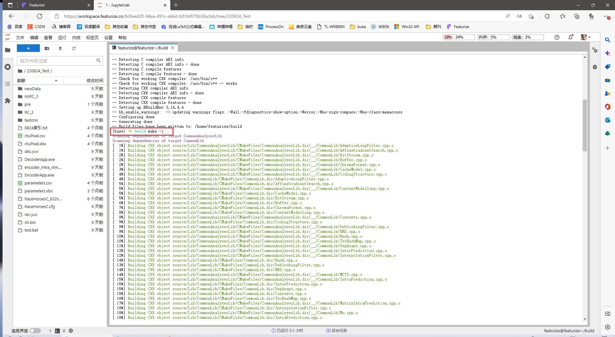615x337 pixels.
Task: Click the 已运行 0.2 小时 status
Action: click(287, 331)
